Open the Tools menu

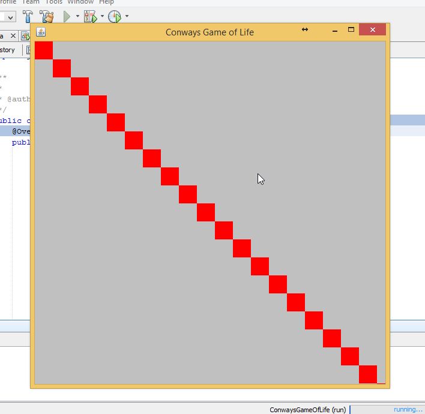coord(53,2)
